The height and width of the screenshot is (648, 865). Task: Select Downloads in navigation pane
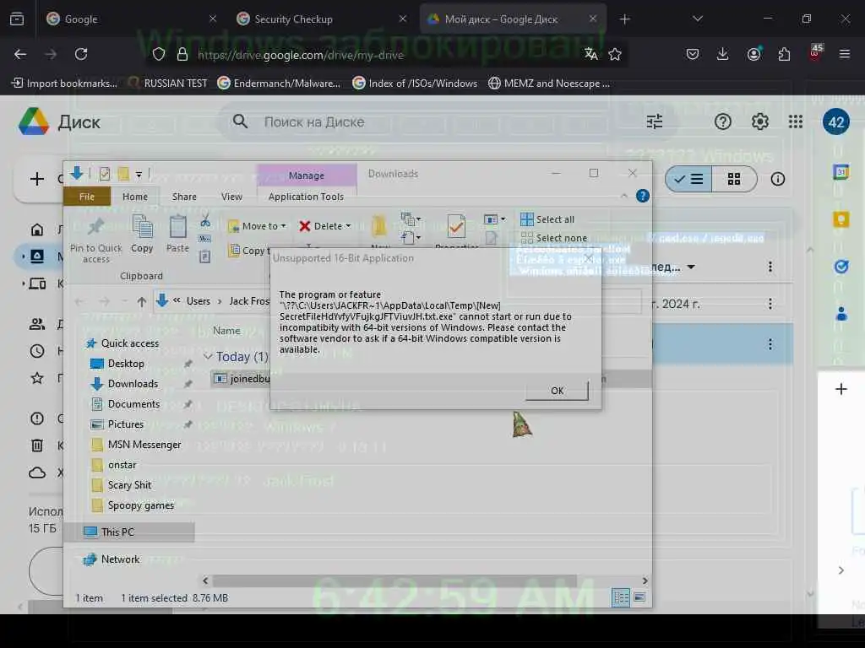pos(124,384)
